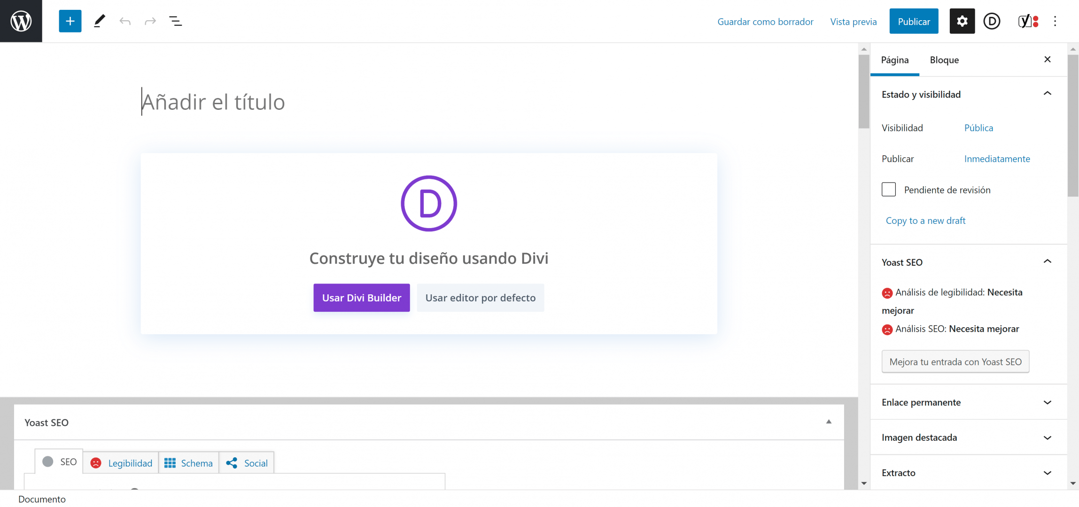
Task: Click the grey SEO status circle
Action: (47, 461)
